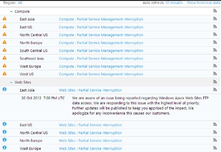Click 'South Central US' region name

pos(33,51)
